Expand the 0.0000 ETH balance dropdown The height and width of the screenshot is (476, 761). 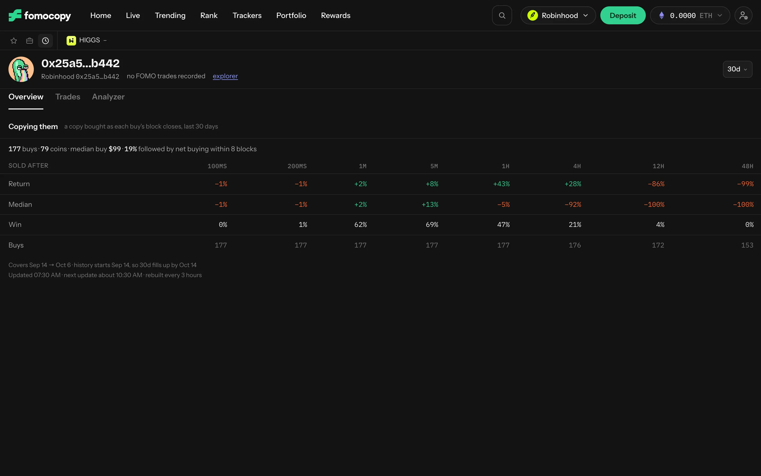[x=690, y=15]
